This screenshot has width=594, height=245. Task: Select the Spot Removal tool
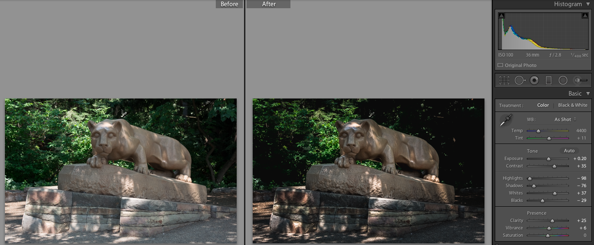tap(520, 80)
